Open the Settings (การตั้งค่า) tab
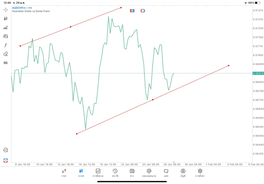 [x=200, y=173]
